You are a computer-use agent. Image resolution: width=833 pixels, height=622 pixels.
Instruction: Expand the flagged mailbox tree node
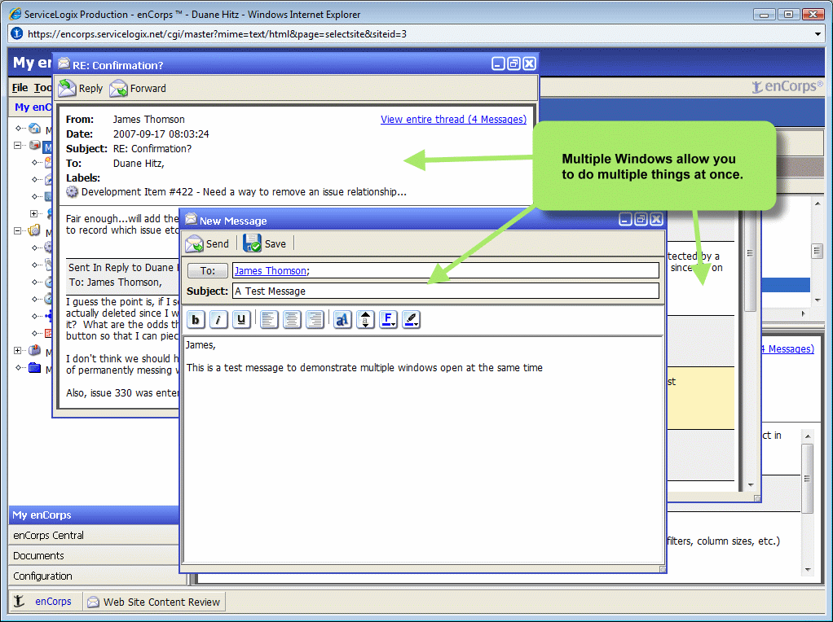click(18, 350)
